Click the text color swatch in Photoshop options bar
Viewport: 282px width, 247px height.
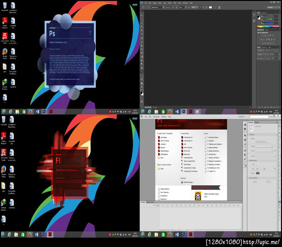click(x=211, y=8)
